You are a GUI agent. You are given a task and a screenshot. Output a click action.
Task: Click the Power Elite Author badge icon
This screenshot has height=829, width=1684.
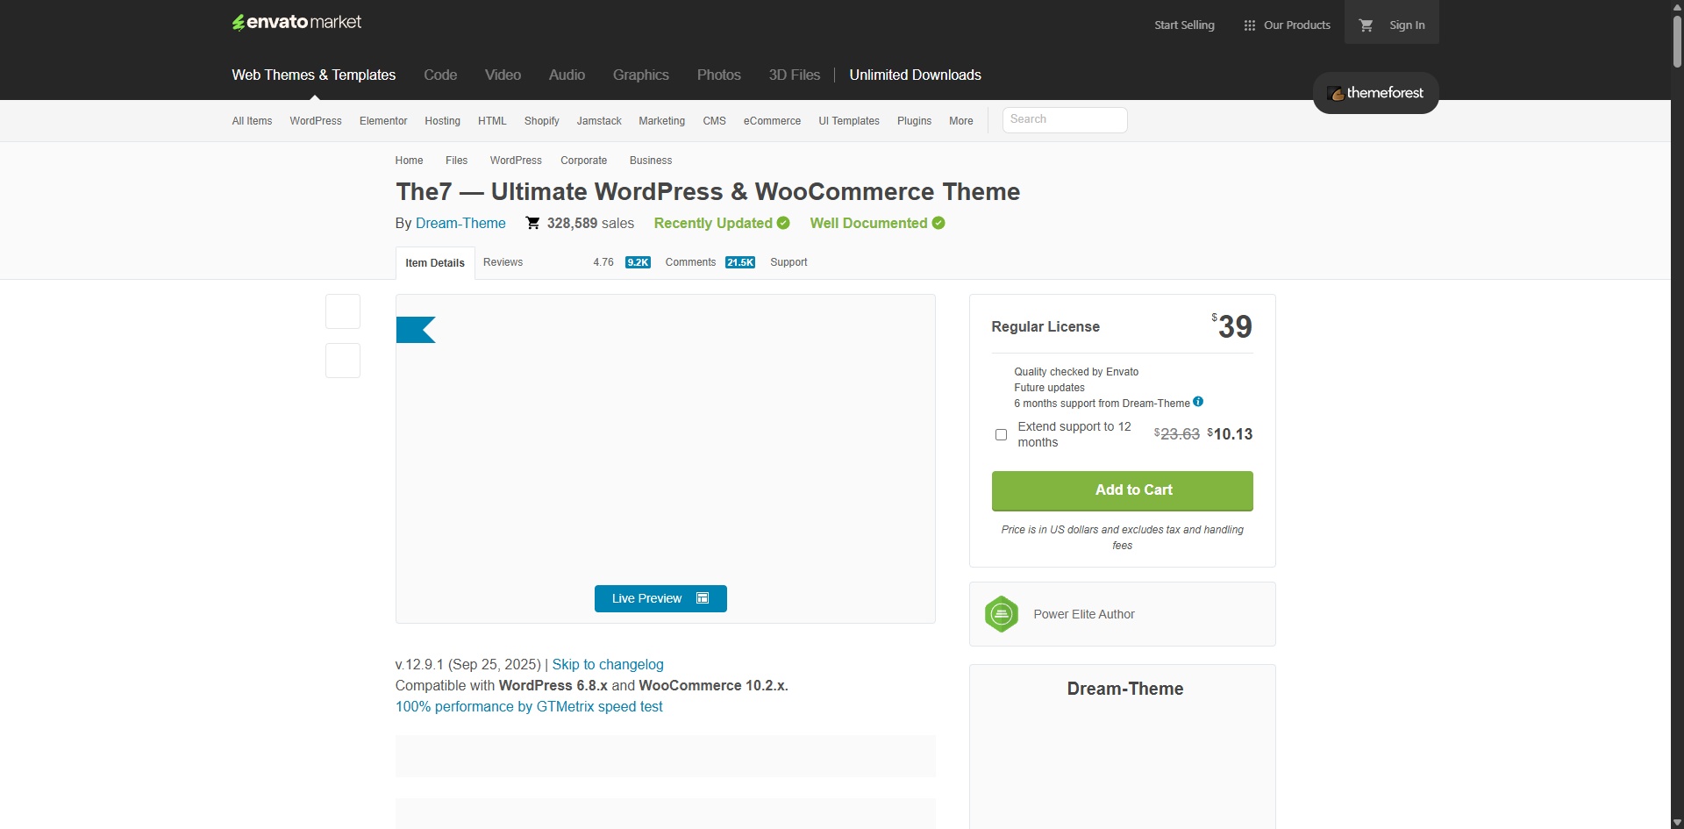coord(1002,614)
